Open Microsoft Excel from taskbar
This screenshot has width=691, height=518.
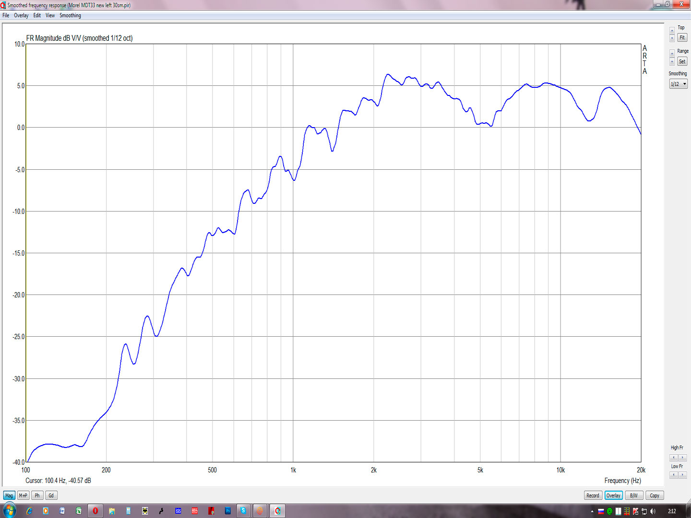coord(79,511)
